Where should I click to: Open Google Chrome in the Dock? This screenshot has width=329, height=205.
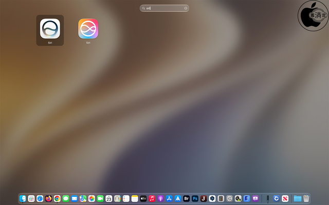point(57,198)
